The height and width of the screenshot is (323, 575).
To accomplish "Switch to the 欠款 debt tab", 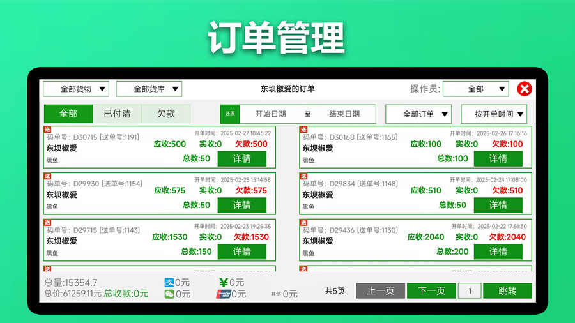I will (166, 114).
